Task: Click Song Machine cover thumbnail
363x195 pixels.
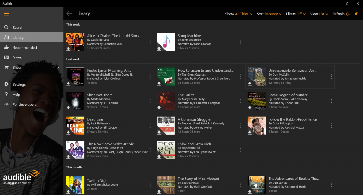Action: coord(166,42)
